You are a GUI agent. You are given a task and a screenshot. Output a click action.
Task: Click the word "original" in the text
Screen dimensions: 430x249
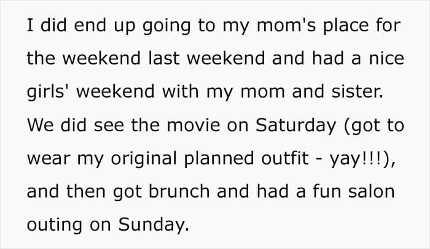coord(144,159)
